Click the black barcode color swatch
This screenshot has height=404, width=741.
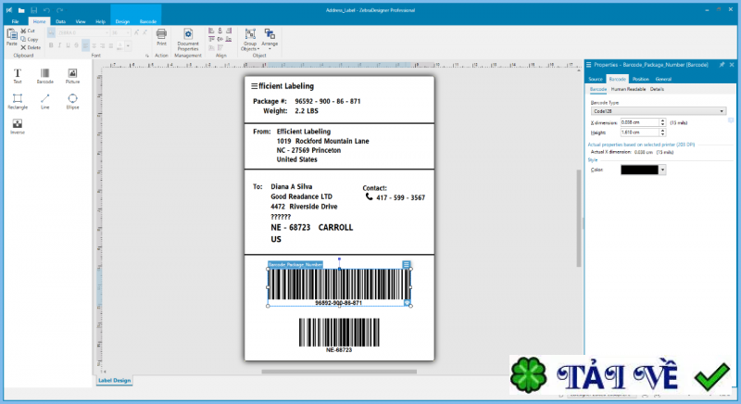click(x=638, y=170)
